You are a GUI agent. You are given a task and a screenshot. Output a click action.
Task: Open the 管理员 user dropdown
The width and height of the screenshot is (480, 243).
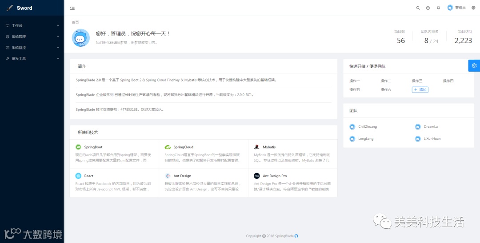(456, 8)
